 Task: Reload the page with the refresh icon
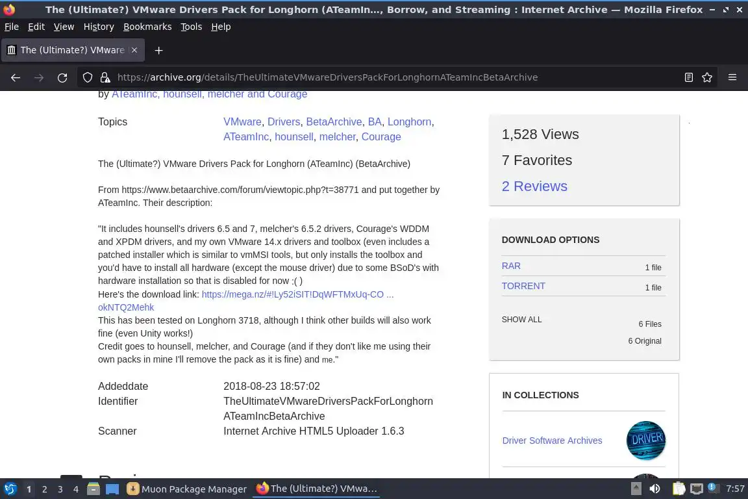[62, 78]
